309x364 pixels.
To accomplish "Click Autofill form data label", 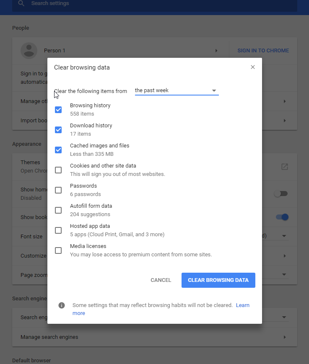I will pos(91,206).
